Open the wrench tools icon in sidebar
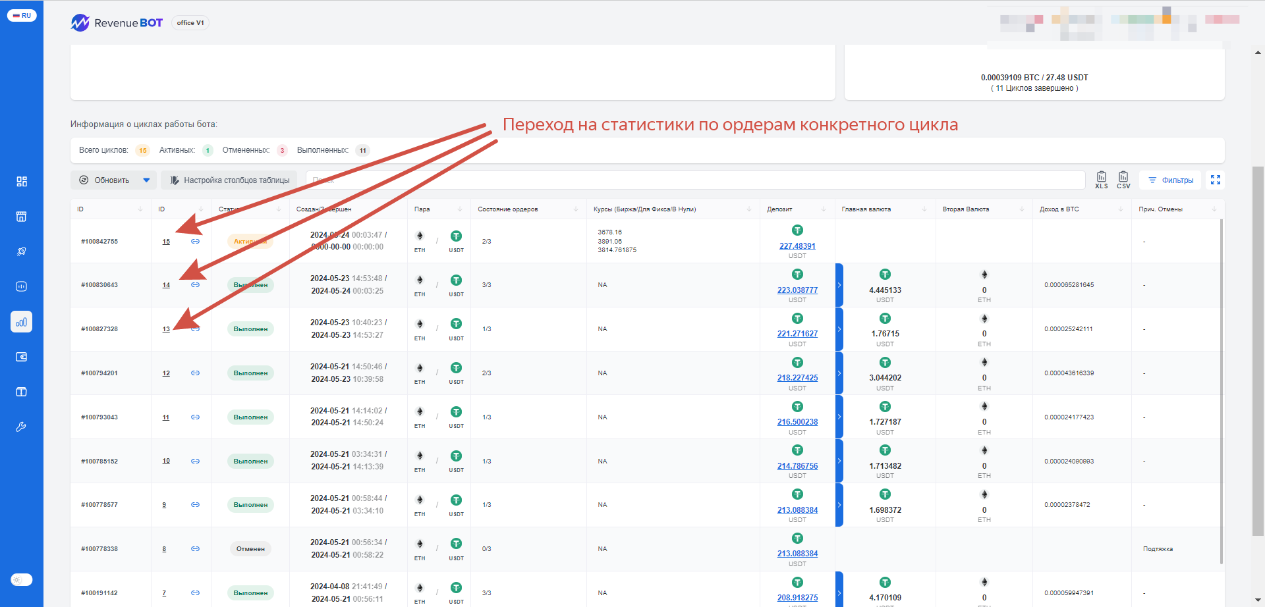This screenshot has height=607, width=1265. [x=22, y=427]
